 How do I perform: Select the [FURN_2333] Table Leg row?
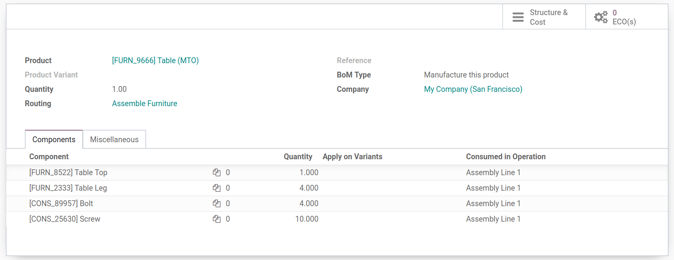tap(337, 188)
